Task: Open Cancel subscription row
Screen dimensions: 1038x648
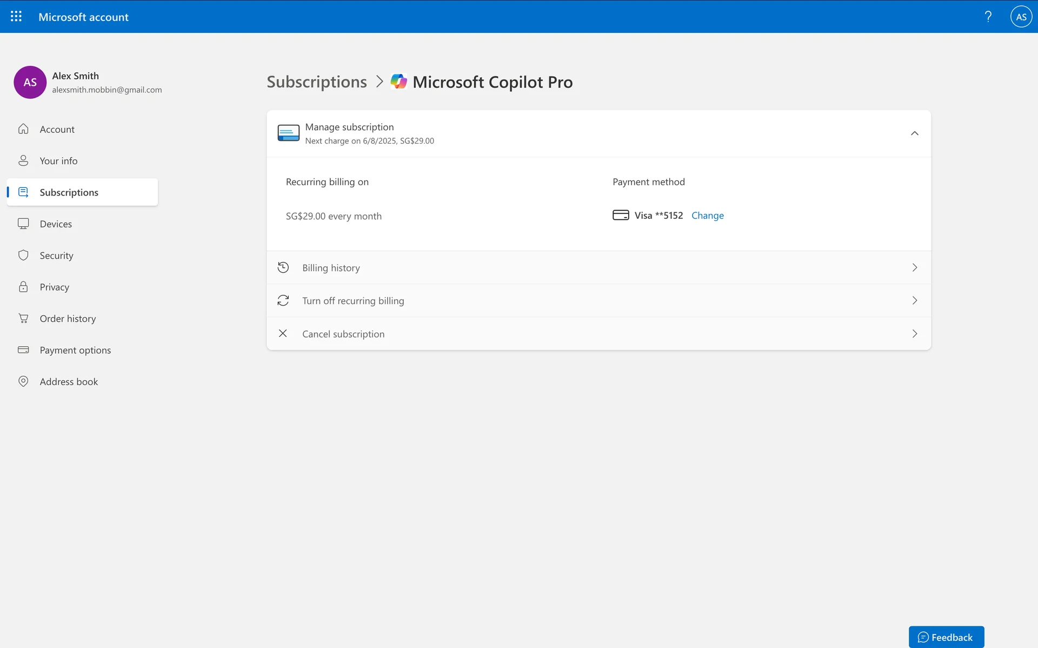Action: [343, 334]
